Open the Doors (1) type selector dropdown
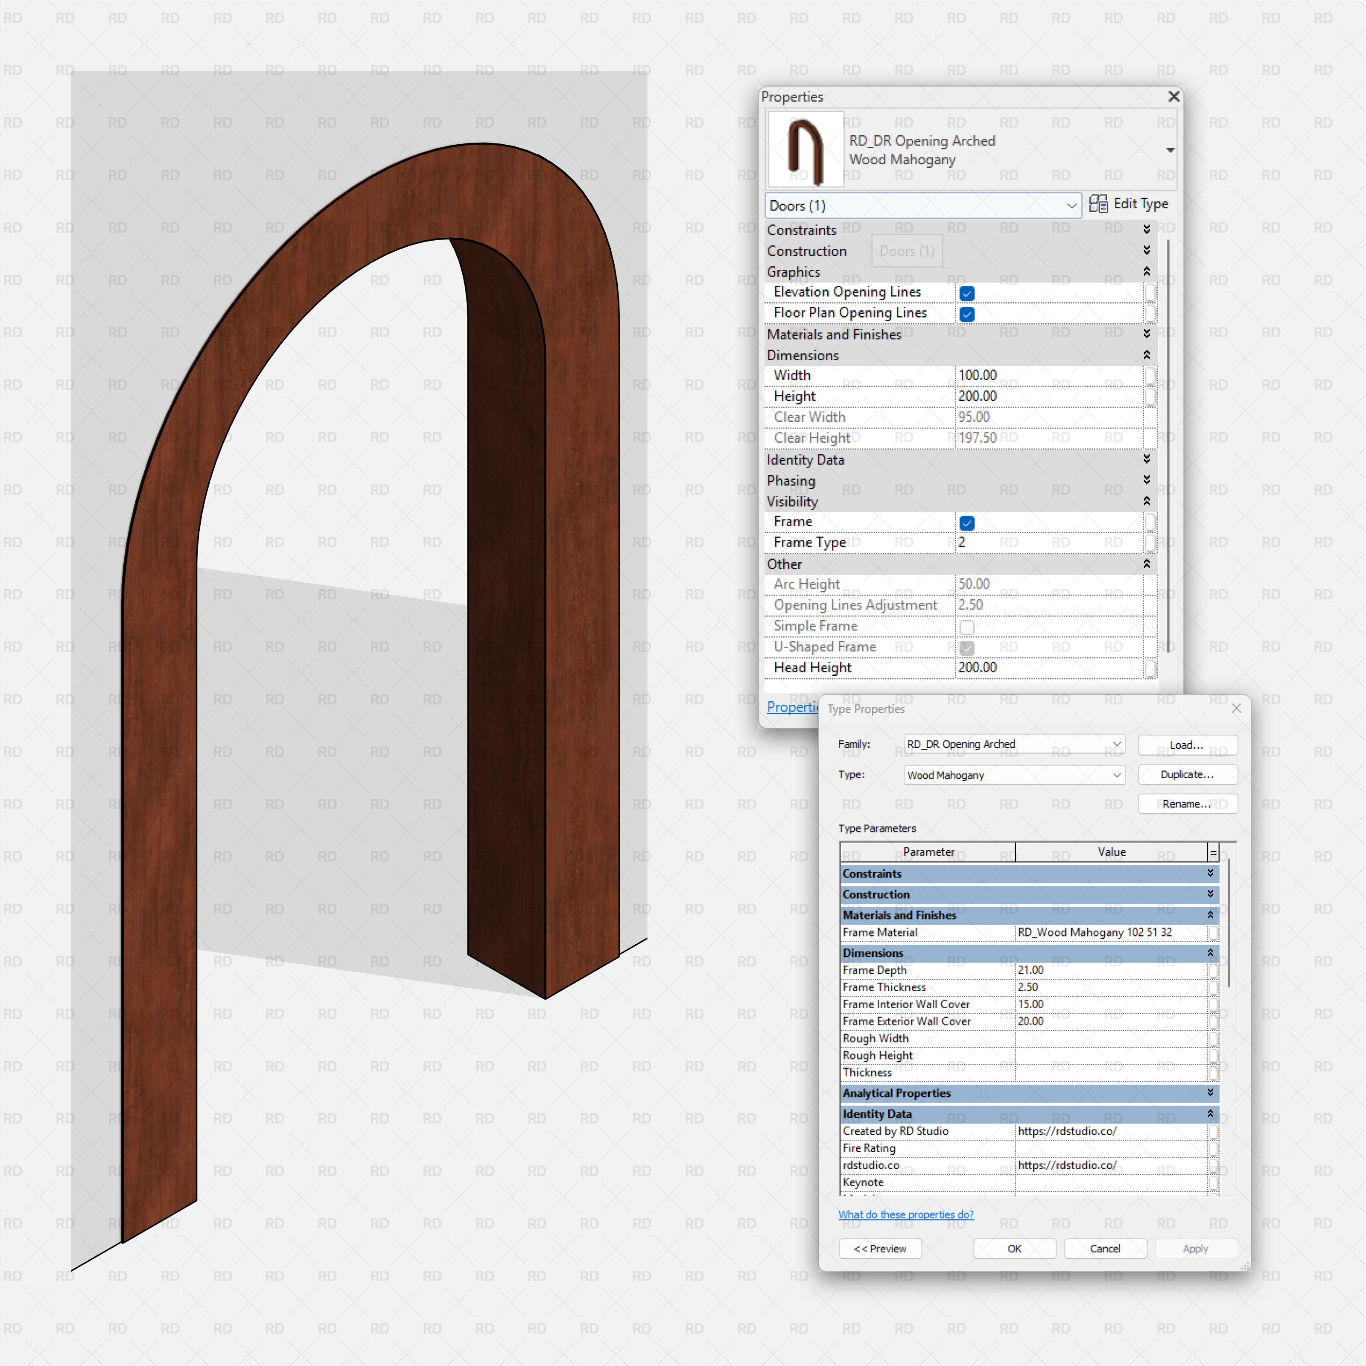Screen dimensions: 1366x1366 coord(1072,206)
